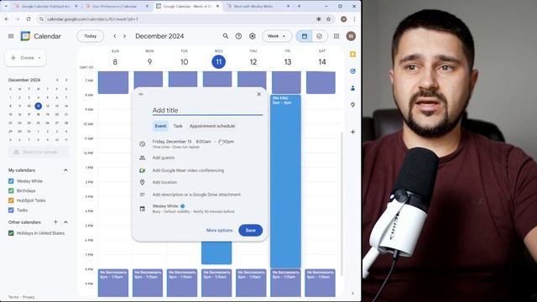Hide the side panel with bottom chevron
Screen dimensions: 537x302
point(352,293)
